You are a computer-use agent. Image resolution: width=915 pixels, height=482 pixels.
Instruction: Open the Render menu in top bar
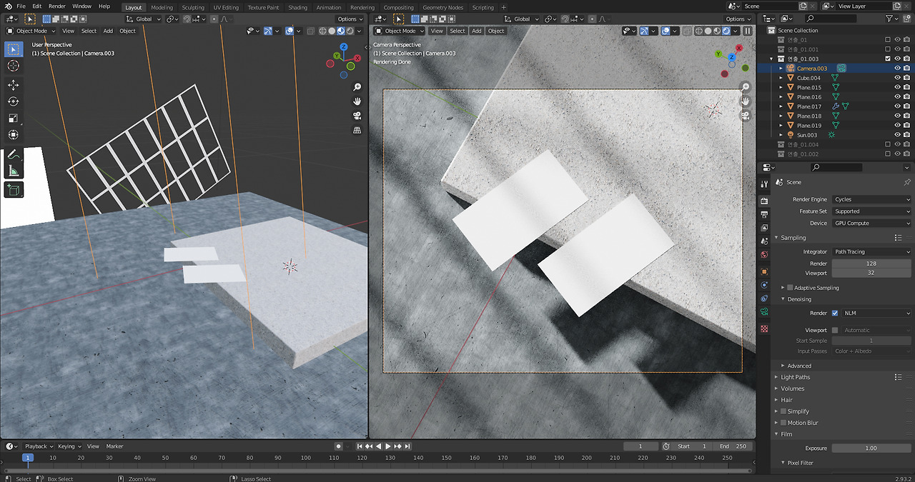coord(57,6)
